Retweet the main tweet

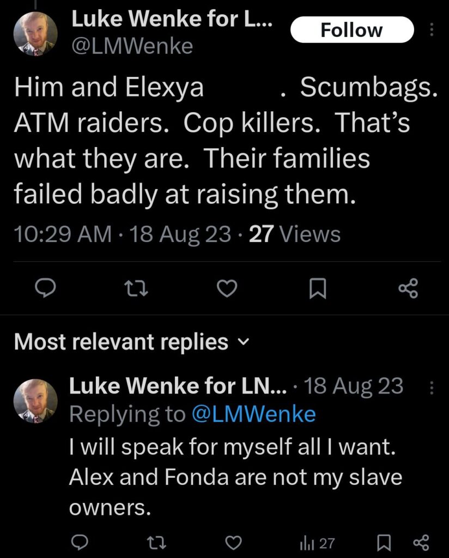[136, 289]
